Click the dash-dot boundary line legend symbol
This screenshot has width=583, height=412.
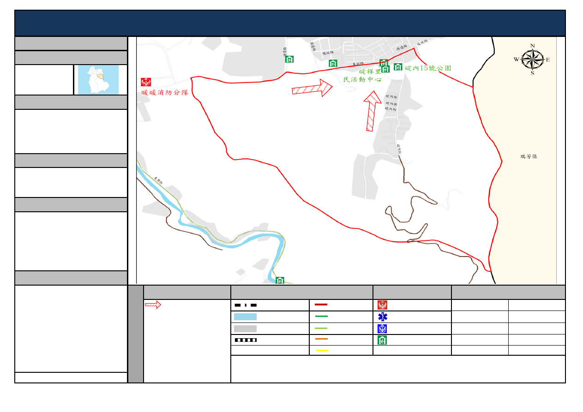246,305
